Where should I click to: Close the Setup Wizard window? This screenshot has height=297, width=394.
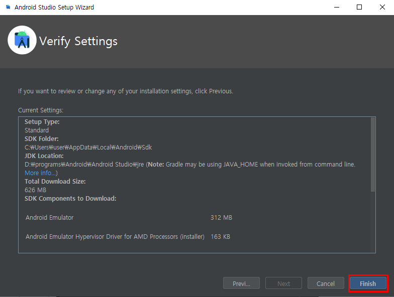pos(382,7)
